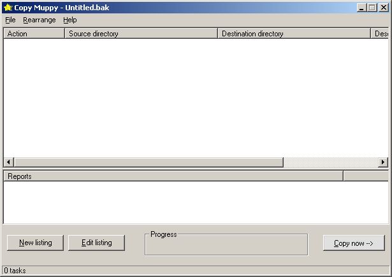This screenshot has height=277, width=392.
Task: Click the Reports column header
Action: point(173,176)
